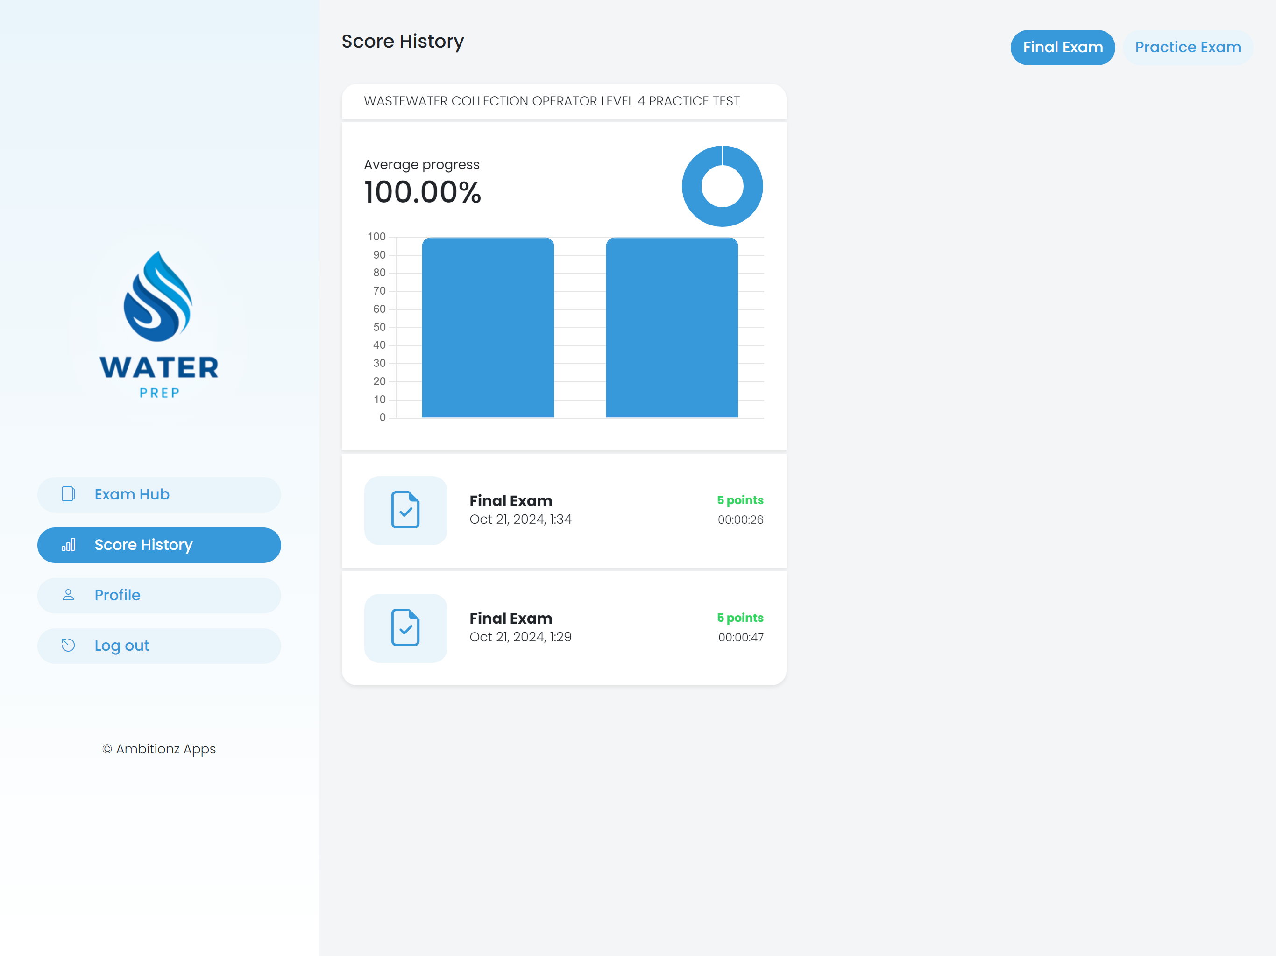Click the Profile person icon
This screenshot has width=1276, height=956.
click(x=68, y=595)
